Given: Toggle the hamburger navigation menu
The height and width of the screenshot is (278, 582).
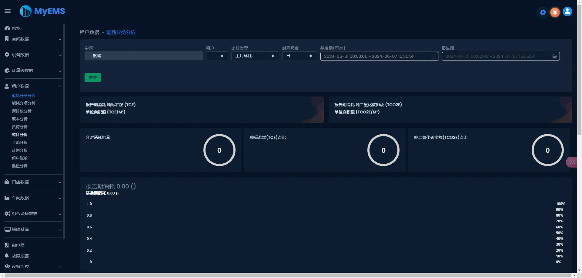Looking at the screenshot, I should (8, 11).
